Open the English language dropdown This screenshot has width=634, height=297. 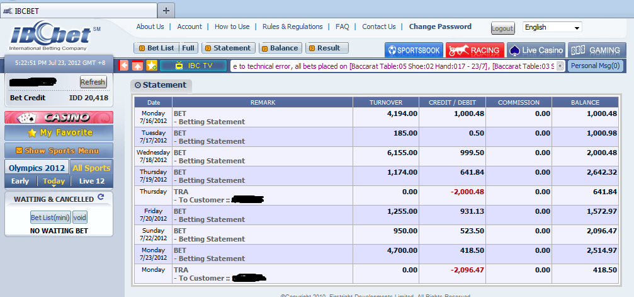(x=552, y=27)
